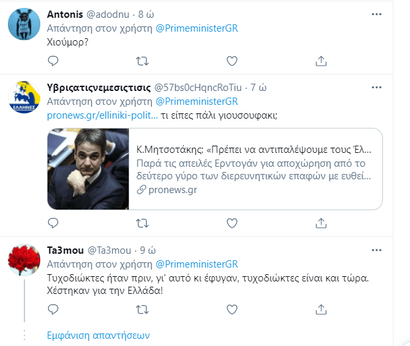
Task: Share the pronews.gr link tweet
Action: tap(321, 225)
